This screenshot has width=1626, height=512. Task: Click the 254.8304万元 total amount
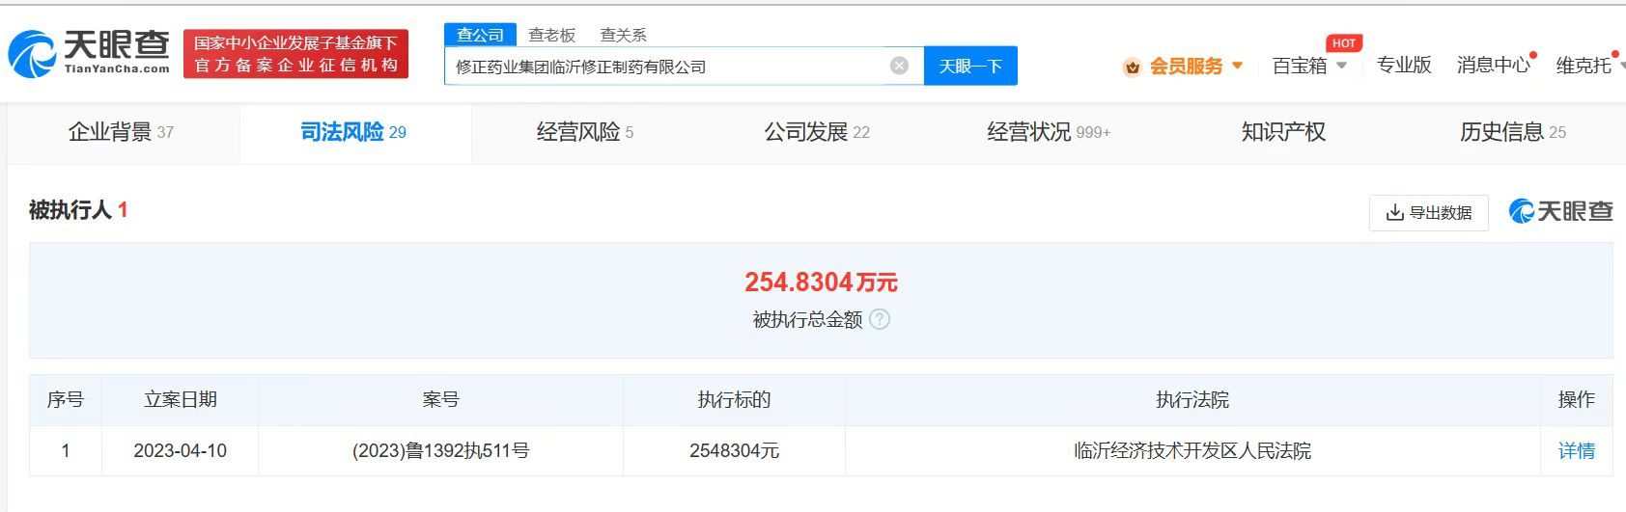click(821, 282)
